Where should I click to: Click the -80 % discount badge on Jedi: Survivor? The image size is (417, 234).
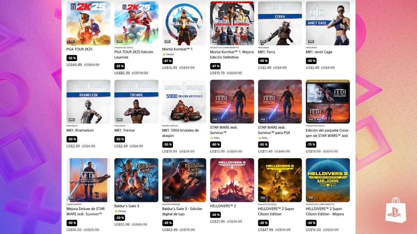click(215, 144)
